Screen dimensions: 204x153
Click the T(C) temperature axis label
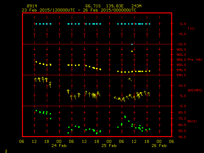(191, 29)
